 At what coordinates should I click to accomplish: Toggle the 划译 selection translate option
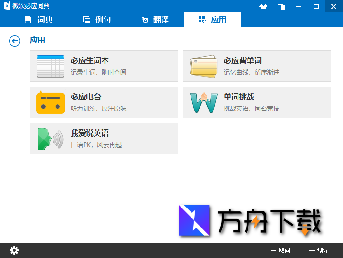click(319, 250)
